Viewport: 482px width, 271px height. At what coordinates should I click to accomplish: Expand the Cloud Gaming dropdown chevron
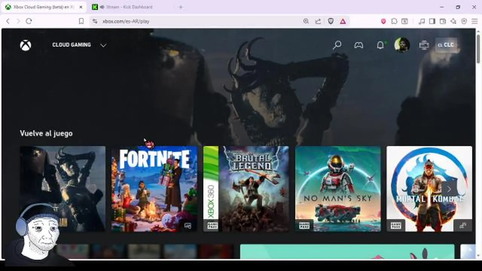[x=103, y=45]
